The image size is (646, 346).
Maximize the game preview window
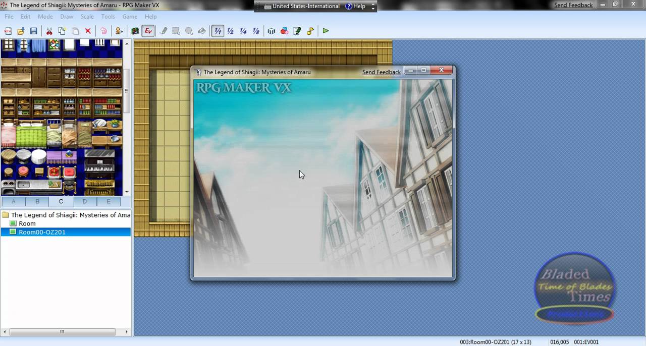point(424,71)
